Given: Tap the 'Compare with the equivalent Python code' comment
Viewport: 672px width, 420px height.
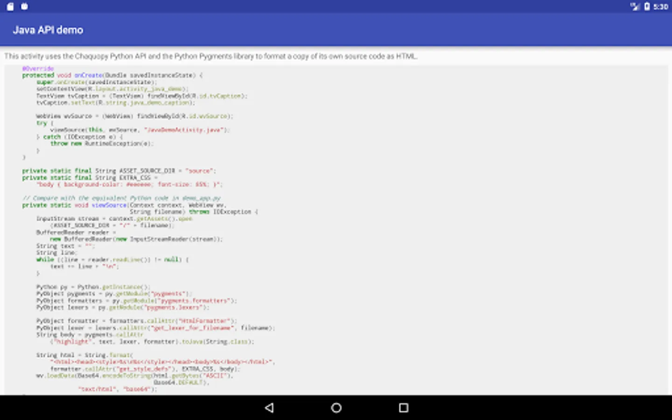Looking at the screenshot, I should coord(121,198).
